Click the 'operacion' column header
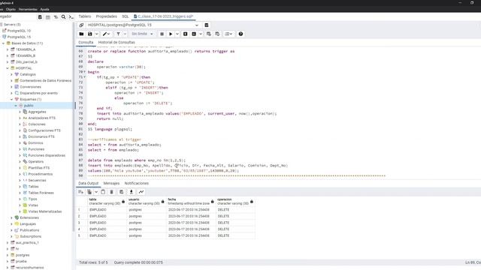 pos(235,202)
